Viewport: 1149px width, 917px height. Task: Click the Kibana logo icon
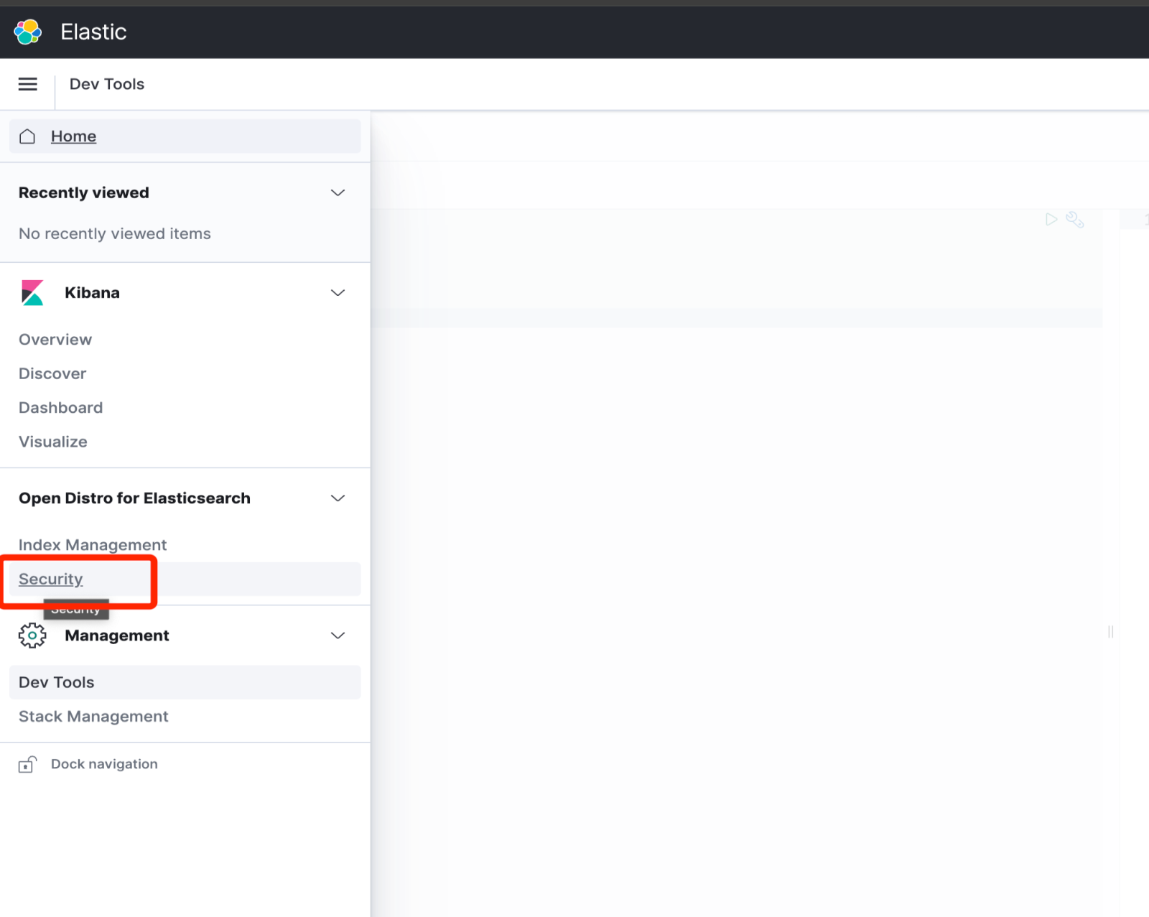[32, 293]
